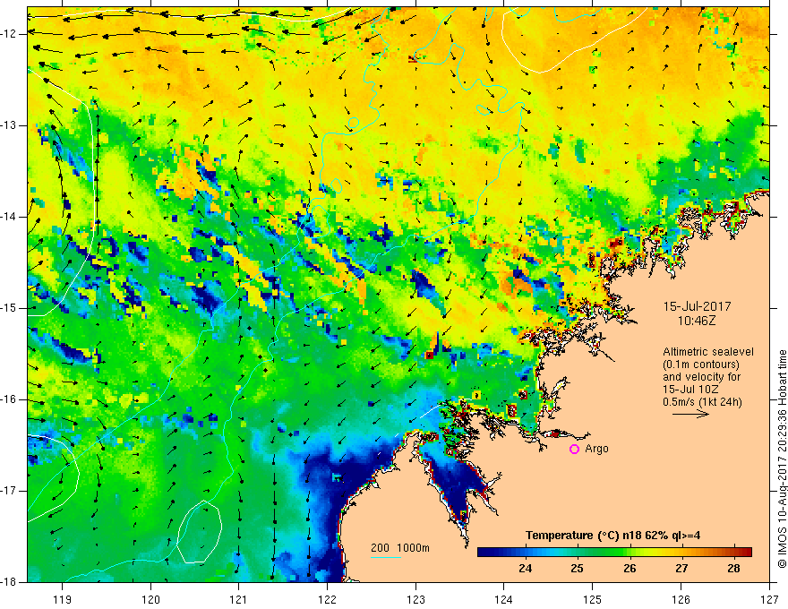Click the 27 tick label on colorbar
The height and width of the screenshot is (609, 788).
coord(681,569)
